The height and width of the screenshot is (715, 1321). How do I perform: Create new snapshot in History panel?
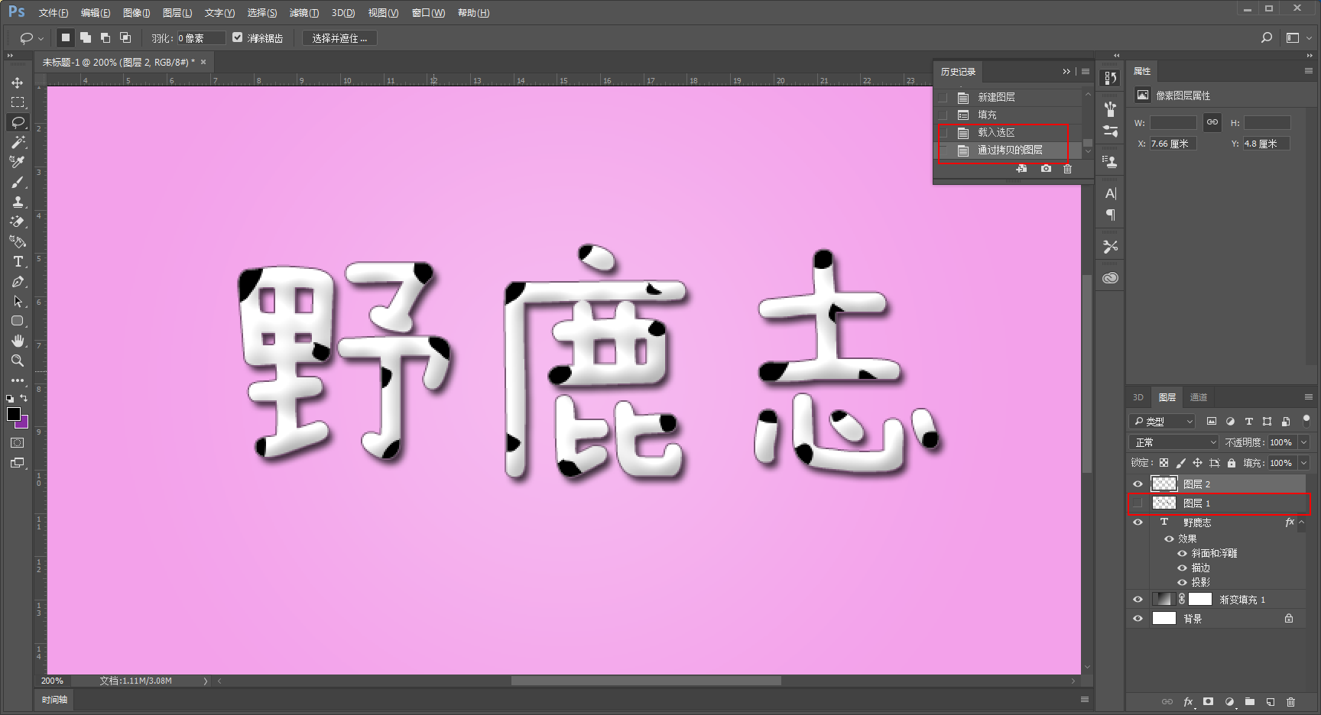[1046, 168]
